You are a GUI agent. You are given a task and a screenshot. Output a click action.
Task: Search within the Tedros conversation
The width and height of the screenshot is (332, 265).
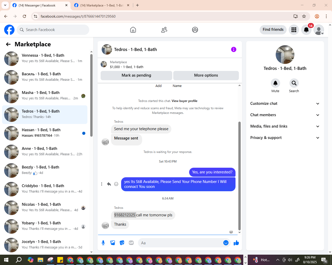[x=294, y=83]
